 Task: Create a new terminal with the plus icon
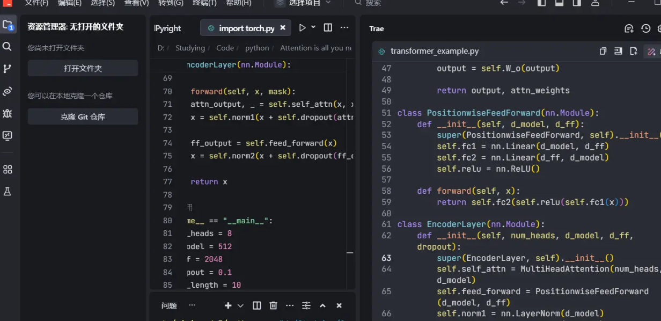[x=228, y=305]
